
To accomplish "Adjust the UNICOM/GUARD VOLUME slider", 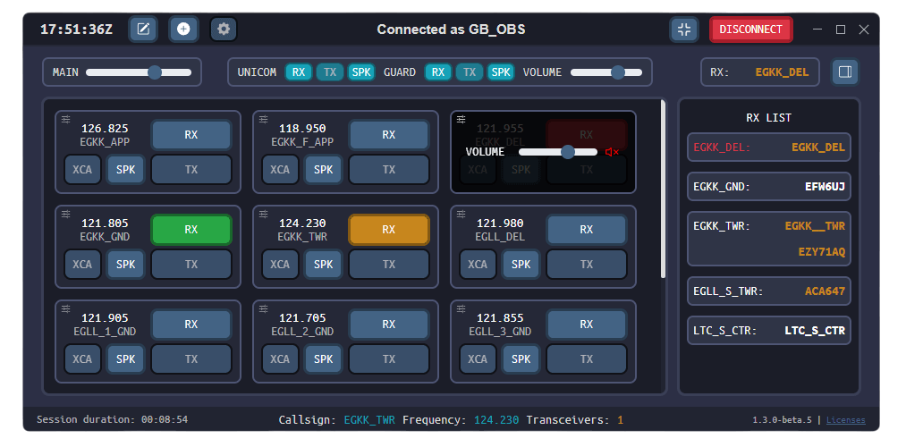I will [x=606, y=72].
